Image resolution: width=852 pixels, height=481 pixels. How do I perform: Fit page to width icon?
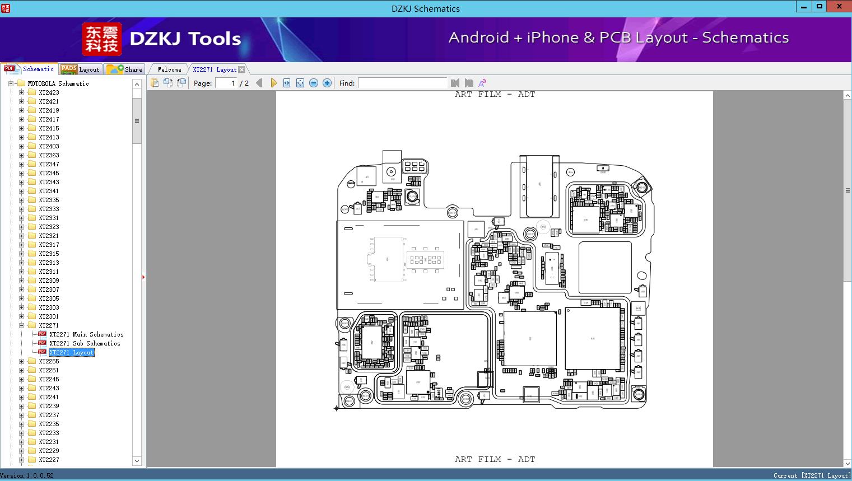point(287,83)
